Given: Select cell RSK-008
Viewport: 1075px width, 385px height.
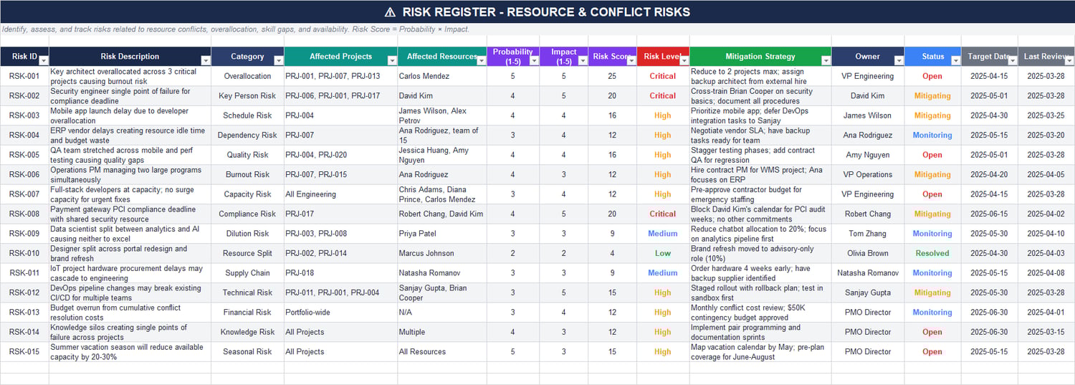Looking at the screenshot, I should [x=24, y=214].
